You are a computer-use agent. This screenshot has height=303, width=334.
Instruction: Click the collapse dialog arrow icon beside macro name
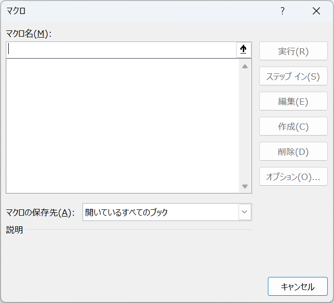coord(244,50)
